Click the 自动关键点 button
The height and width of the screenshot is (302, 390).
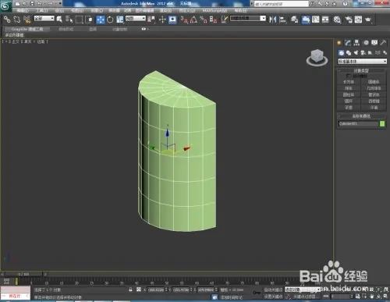(x=273, y=290)
